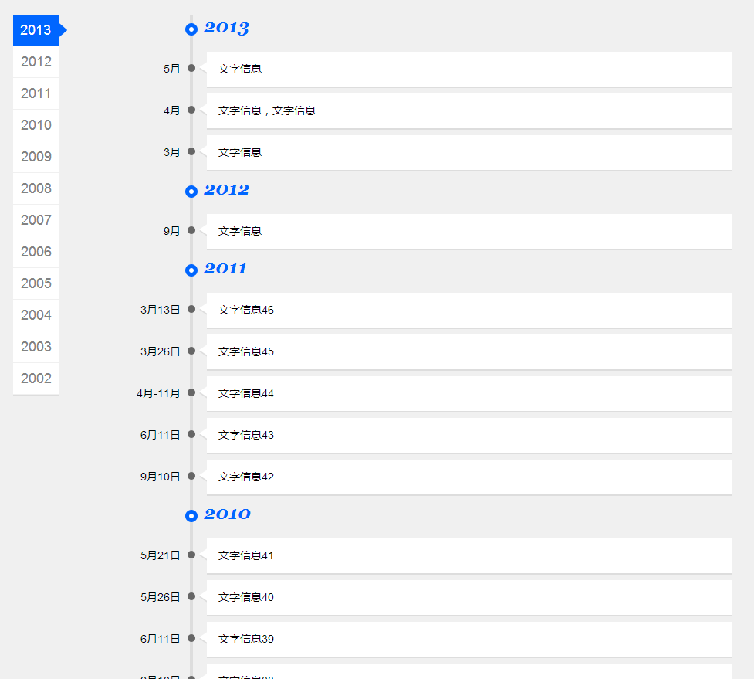Image resolution: width=754 pixels, height=679 pixels.
Task: Open the 5月 entry card 文字信息
Action: (x=469, y=70)
